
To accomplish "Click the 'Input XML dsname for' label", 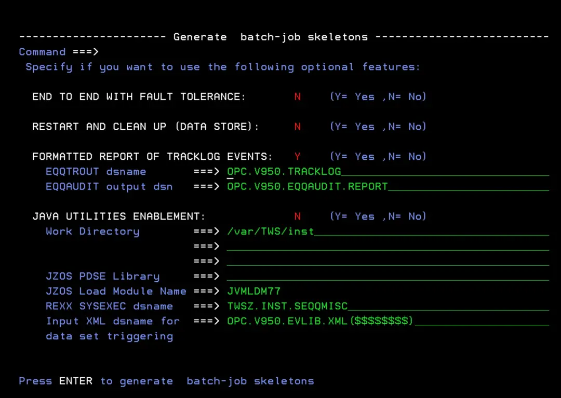I will [113, 321].
